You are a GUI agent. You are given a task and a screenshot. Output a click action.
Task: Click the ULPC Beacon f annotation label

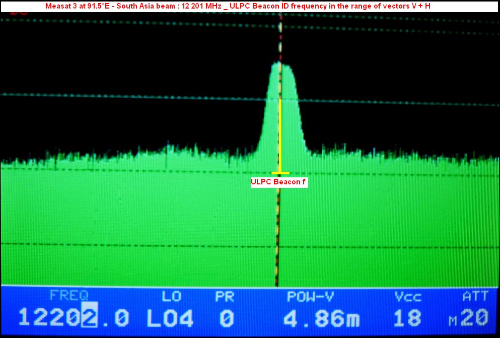pyautogui.click(x=279, y=182)
